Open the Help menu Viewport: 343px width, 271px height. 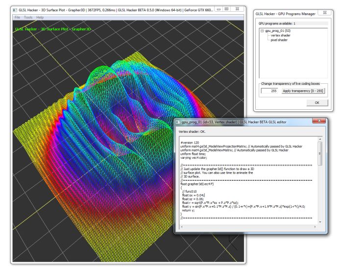(x=40, y=17)
